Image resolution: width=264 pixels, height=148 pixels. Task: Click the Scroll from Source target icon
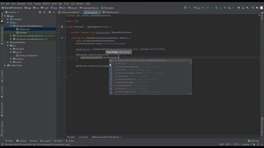click(x=40, y=12)
